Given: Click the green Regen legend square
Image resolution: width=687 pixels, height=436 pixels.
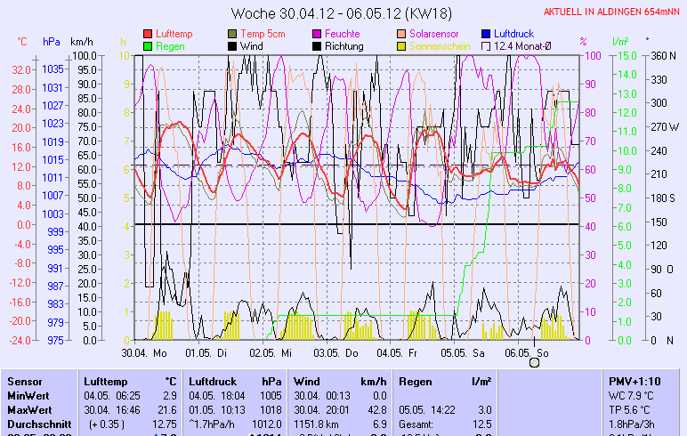Looking at the screenshot, I should (148, 45).
